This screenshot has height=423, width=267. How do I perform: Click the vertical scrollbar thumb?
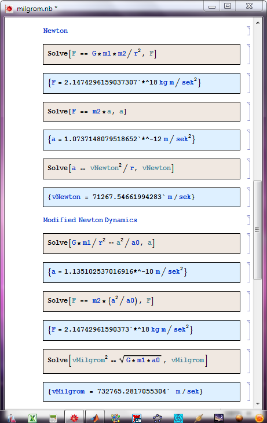pos(258,230)
